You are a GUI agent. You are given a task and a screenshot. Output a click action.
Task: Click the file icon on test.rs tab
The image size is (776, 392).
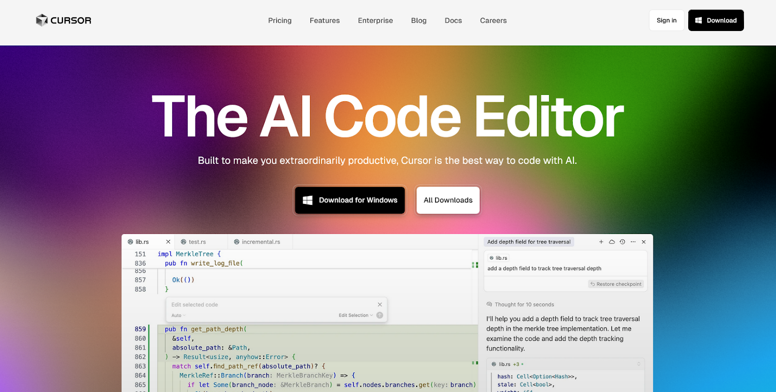pos(183,242)
